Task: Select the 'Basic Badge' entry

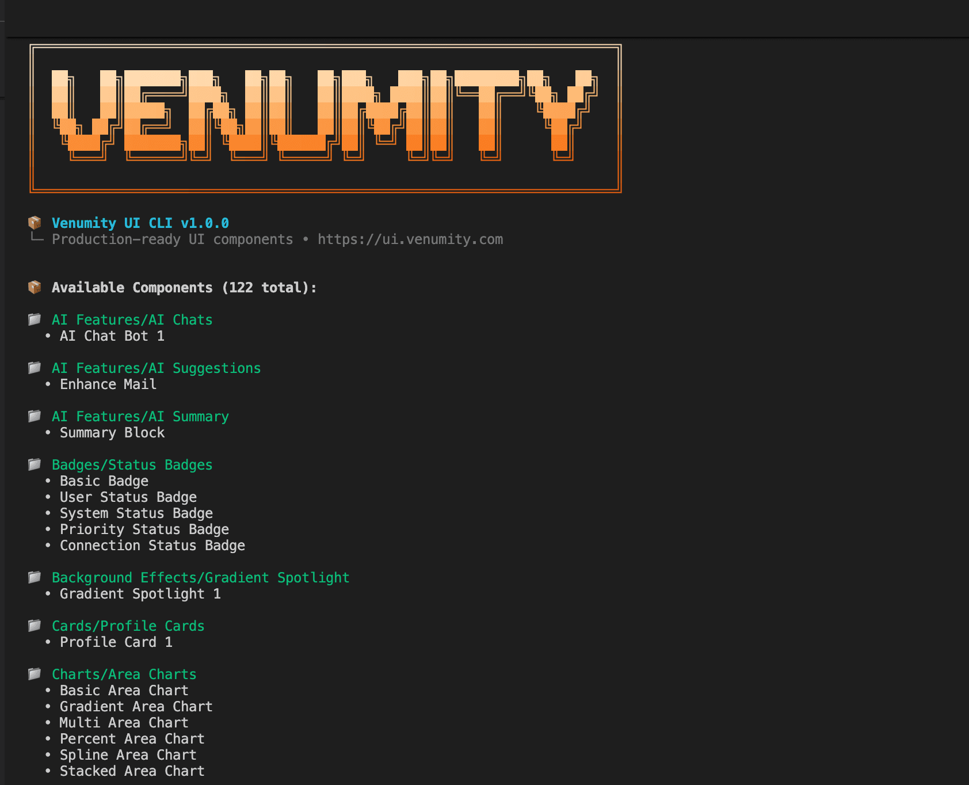Action: pos(104,481)
